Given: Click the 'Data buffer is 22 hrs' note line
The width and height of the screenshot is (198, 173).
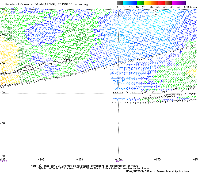Looking at the screenshot, I should 94,168.
